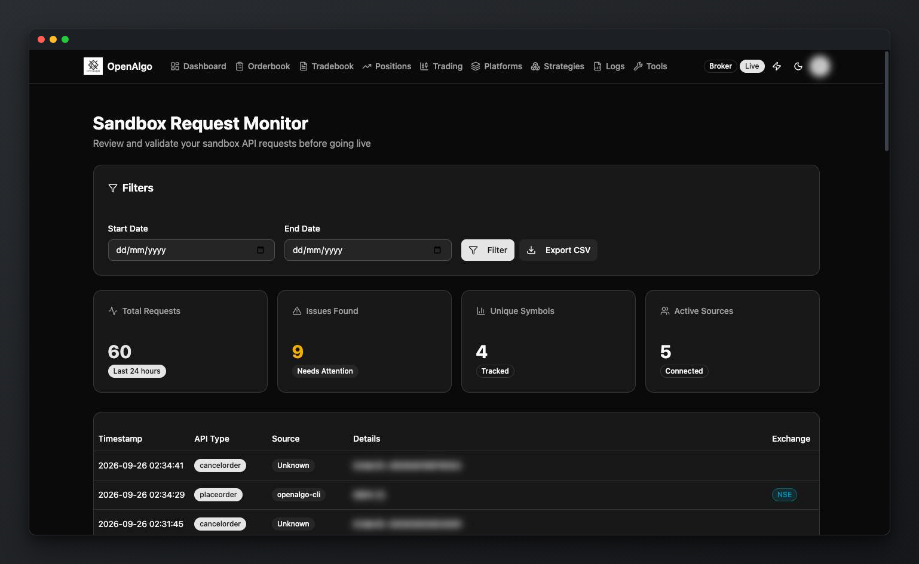Viewport: 919px width, 564px height.
Task: Click the openalgo-cli source badge
Action: (x=299, y=495)
